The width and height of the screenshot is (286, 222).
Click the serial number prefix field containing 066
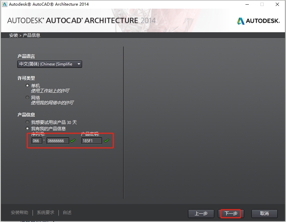point(37,141)
